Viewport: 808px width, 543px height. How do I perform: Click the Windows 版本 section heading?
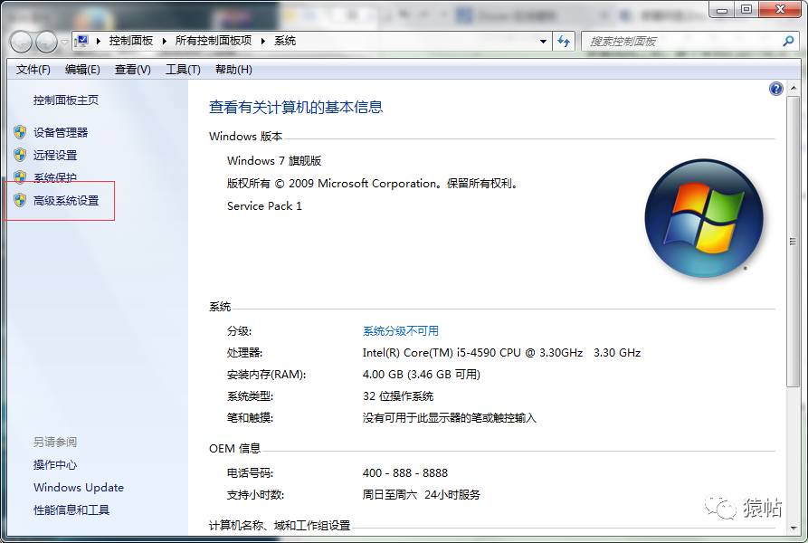(x=246, y=137)
